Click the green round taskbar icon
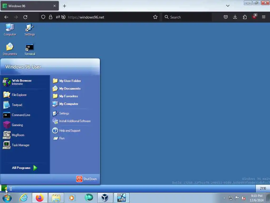The image size is (270, 203). (89, 198)
